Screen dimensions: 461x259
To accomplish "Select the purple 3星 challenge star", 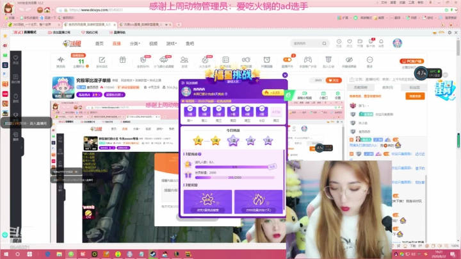I will pos(233,140).
